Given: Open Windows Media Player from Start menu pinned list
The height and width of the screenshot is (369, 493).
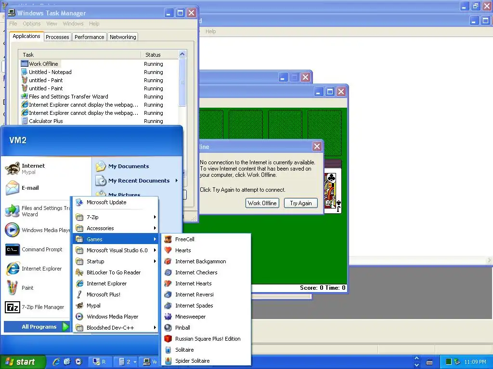Looking at the screenshot, I should tap(37, 230).
